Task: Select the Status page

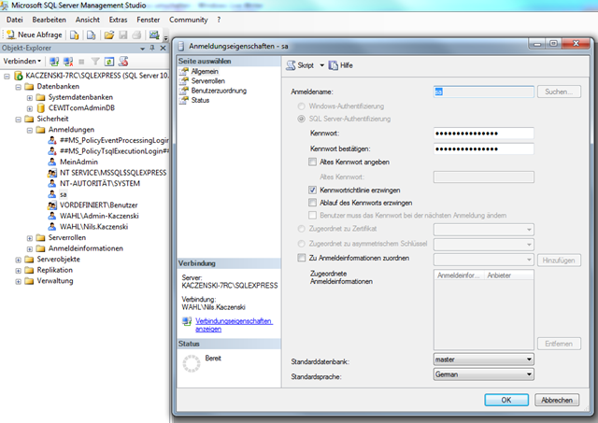Action: [x=200, y=100]
